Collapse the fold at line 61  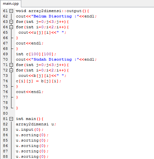(x=11, y=11)
